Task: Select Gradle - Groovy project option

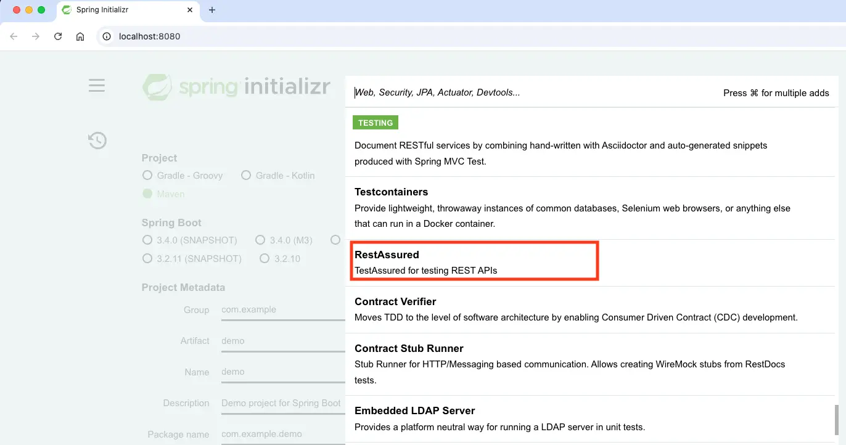Action: point(183,176)
